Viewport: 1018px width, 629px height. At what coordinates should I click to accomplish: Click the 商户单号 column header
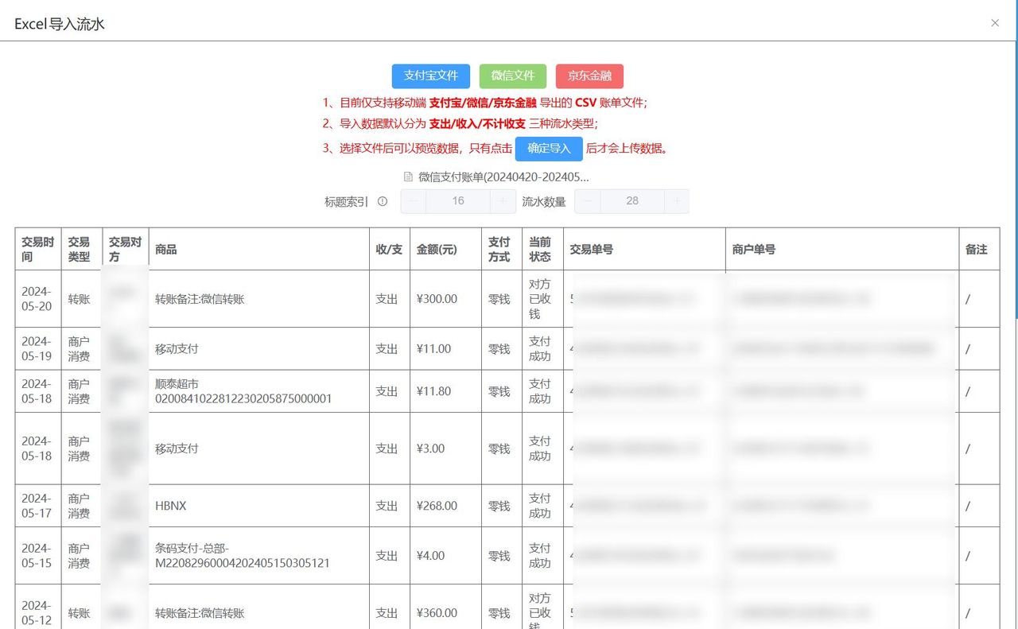[842, 249]
